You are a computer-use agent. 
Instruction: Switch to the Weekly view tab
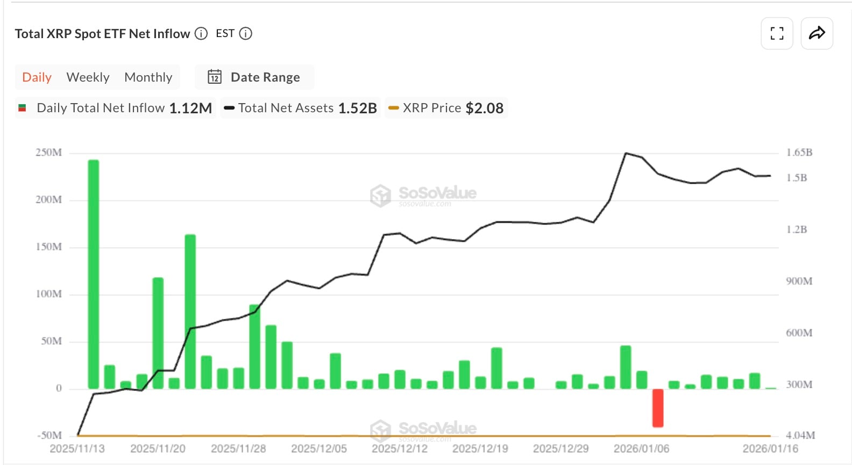(88, 77)
